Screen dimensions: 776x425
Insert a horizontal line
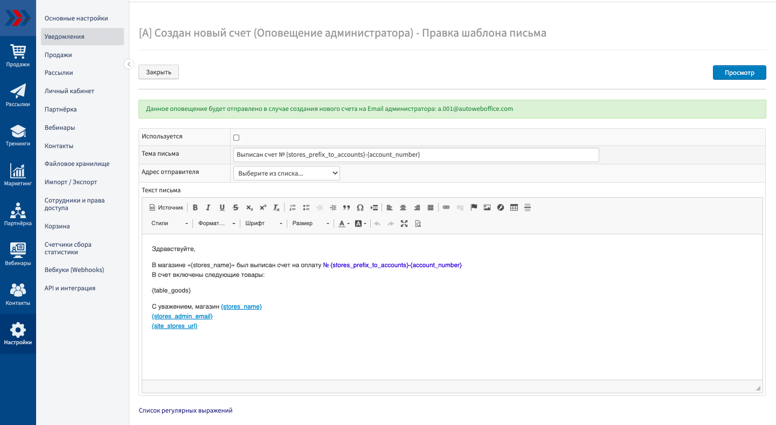pos(528,207)
